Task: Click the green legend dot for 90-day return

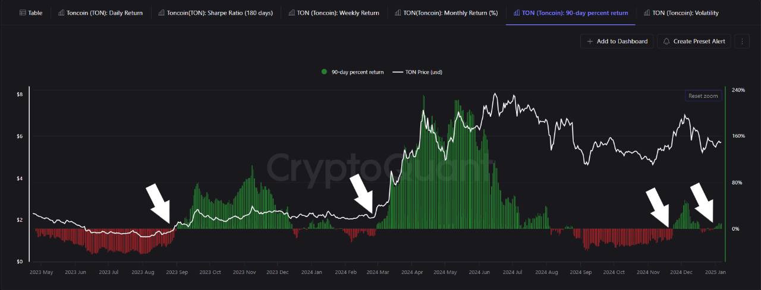Action: 324,72
